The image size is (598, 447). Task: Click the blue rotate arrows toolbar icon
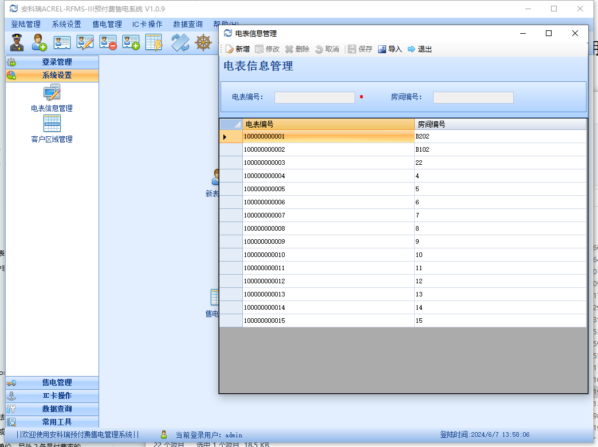180,43
